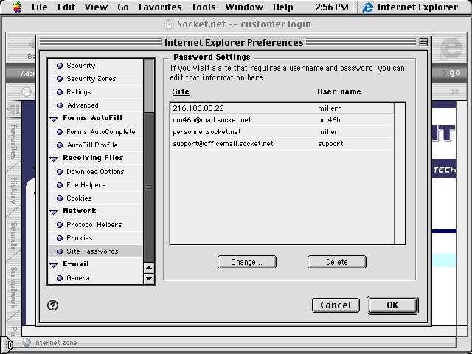Select the Site Passwords category
The image size is (472, 354).
coord(95,251)
